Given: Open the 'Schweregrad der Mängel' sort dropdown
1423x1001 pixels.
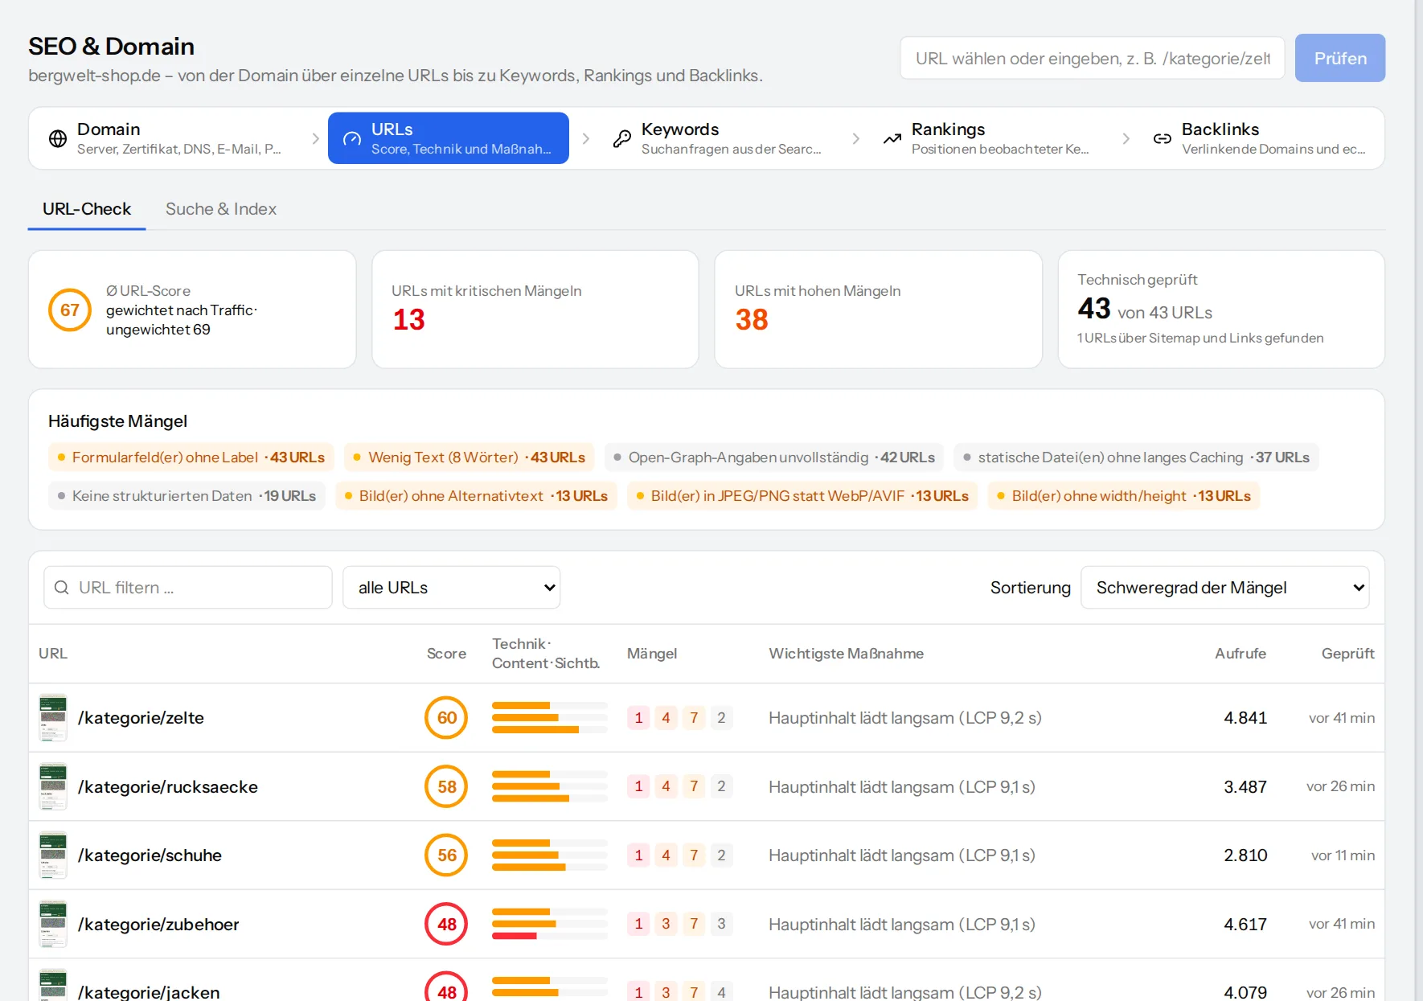Looking at the screenshot, I should coord(1225,588).
